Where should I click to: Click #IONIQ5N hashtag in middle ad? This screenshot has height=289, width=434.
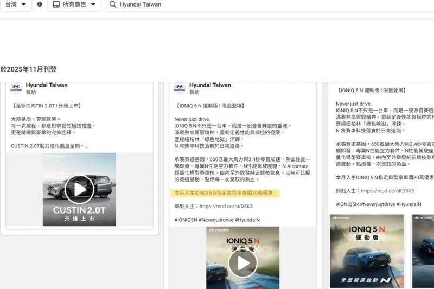point(186,220)
